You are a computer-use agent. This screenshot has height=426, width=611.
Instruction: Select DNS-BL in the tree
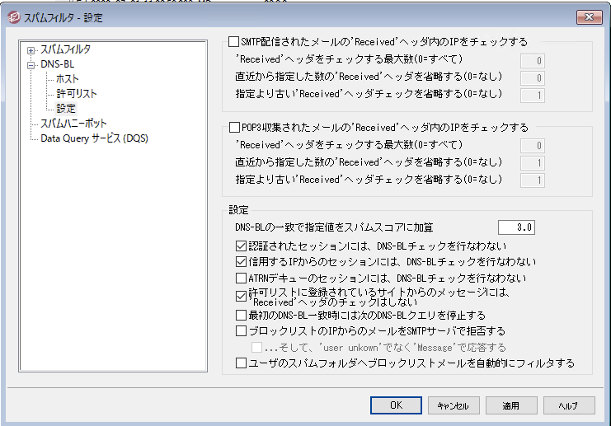tap(57, 64)
